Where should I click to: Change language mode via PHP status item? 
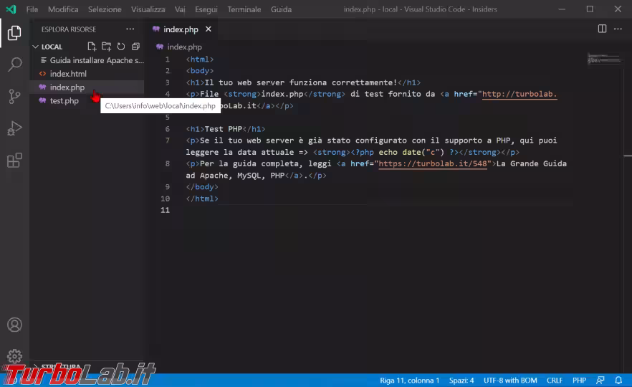pyautogui.click(x=579, y=380)
